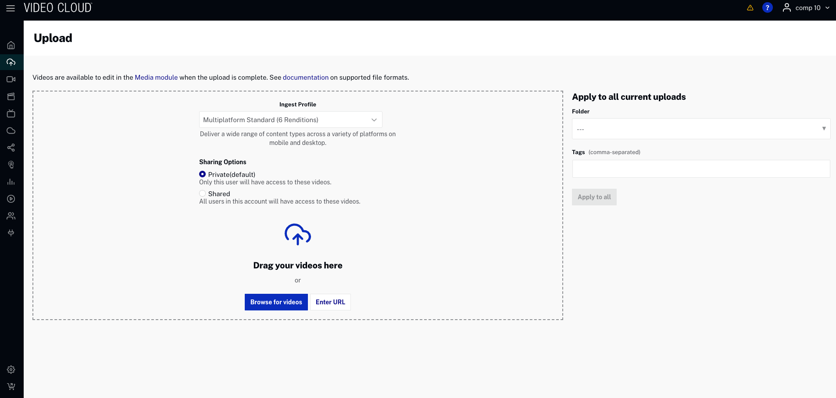Toggle the hamburger navigation menu
This screenshot has width=836, height=398.
click(11, 8)
